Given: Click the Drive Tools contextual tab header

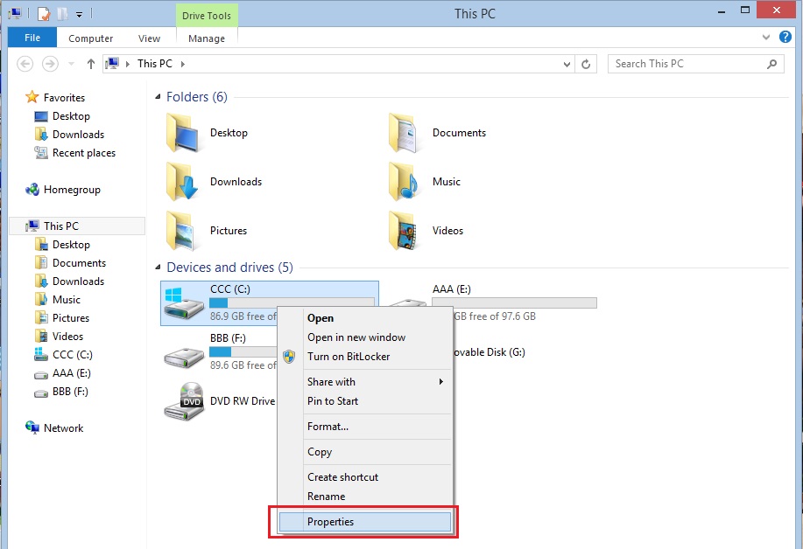Looking at the screenshot, I should click(207, 16).
